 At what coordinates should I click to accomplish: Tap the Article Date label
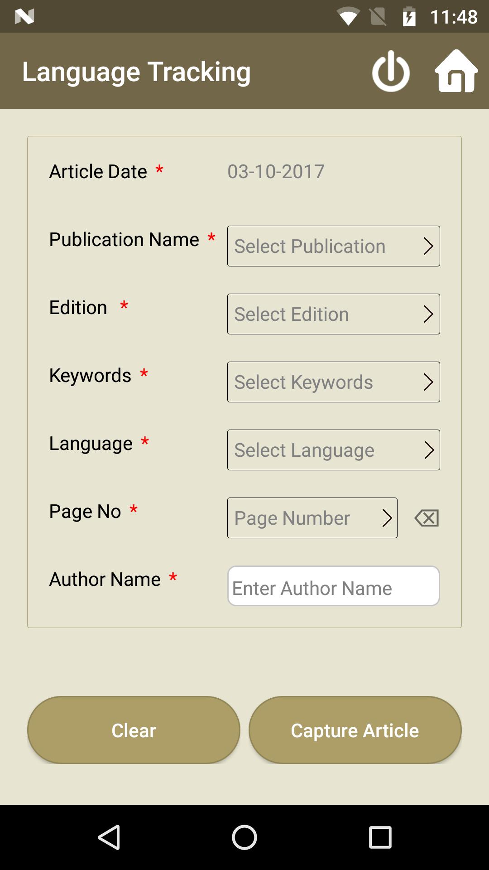(x=98, y=172)
